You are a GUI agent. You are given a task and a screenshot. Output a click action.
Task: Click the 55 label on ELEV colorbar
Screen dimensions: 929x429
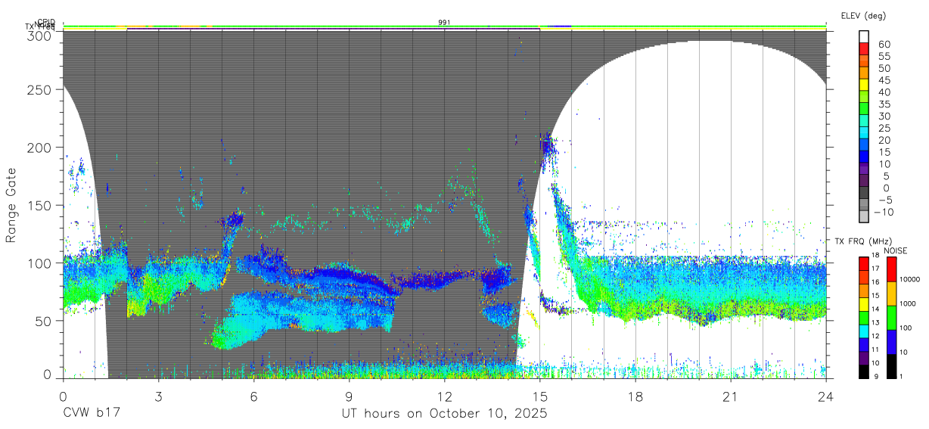884,57
